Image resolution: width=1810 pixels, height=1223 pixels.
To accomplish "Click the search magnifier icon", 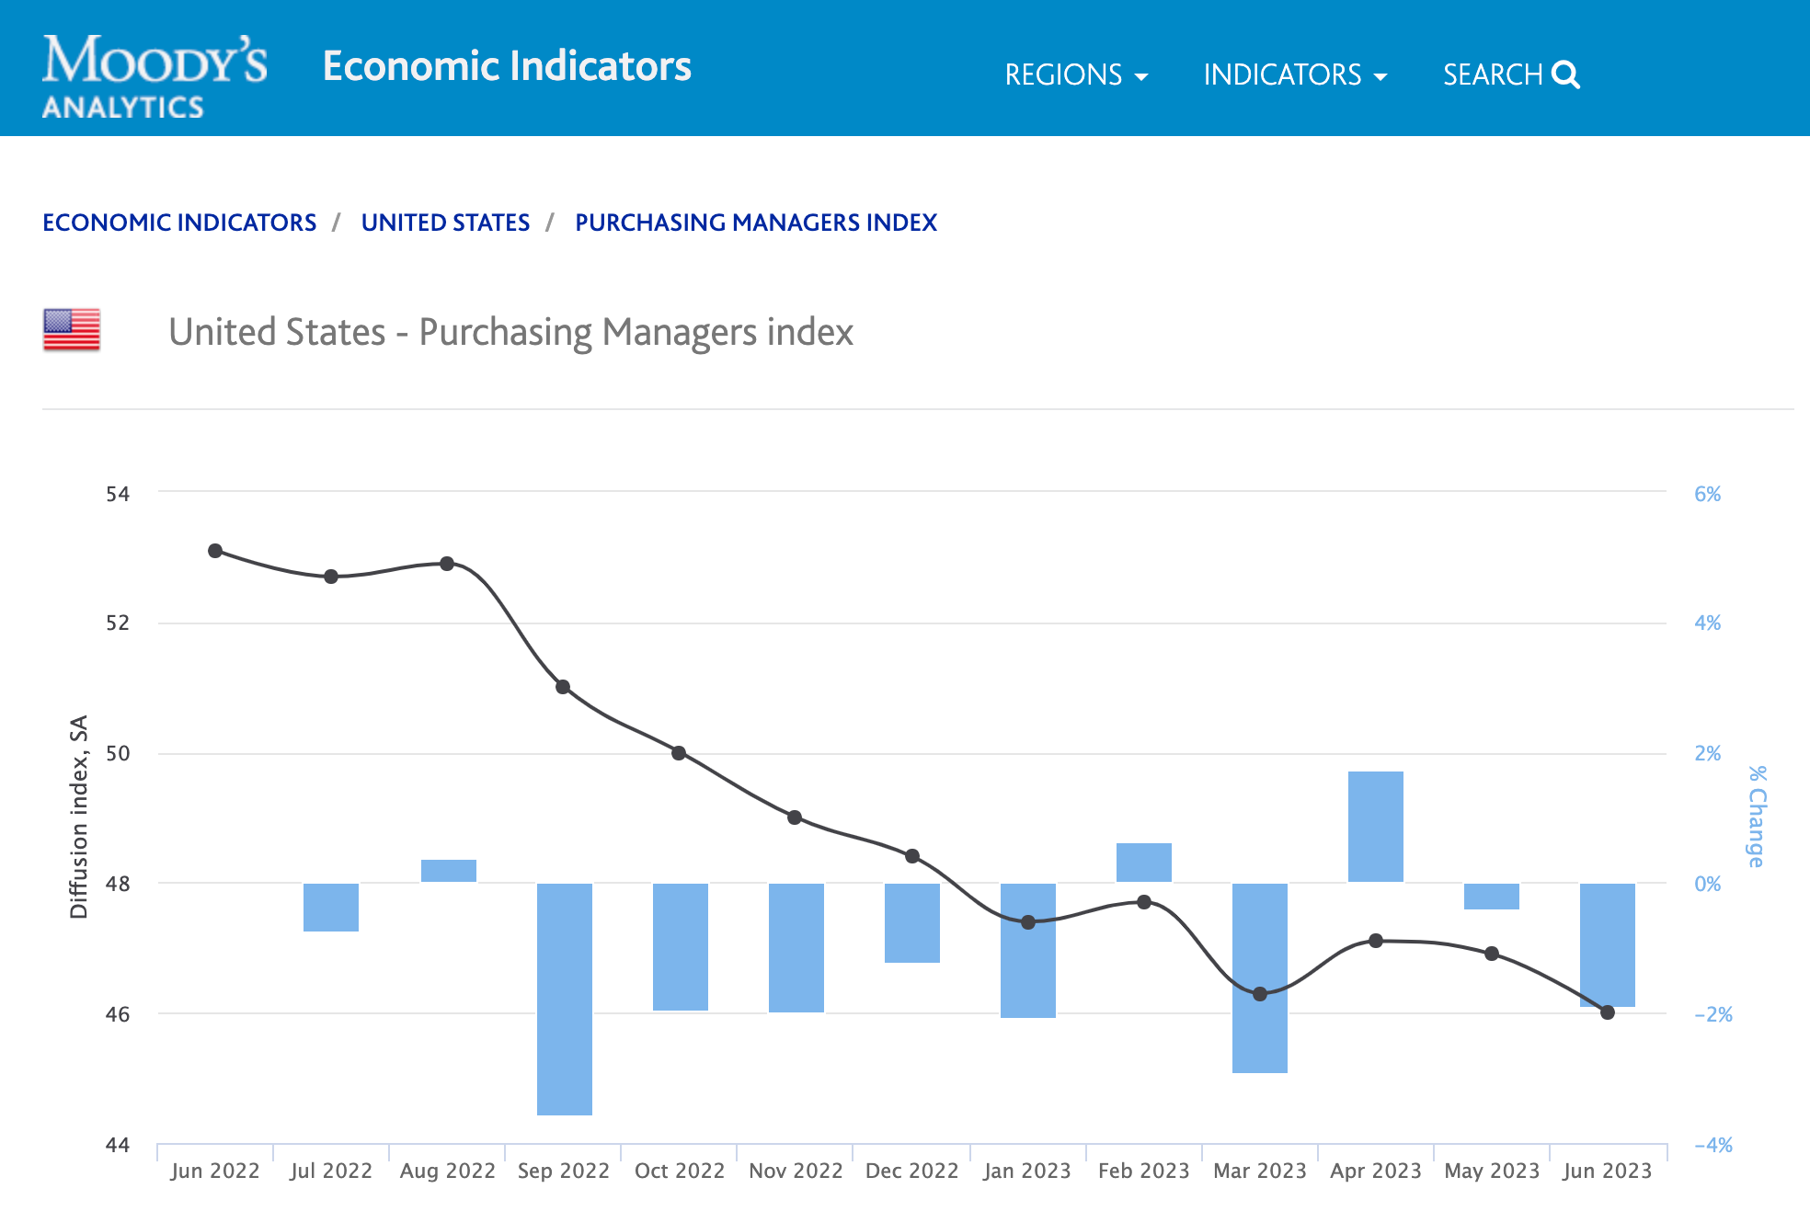I will pos(1565,74).
